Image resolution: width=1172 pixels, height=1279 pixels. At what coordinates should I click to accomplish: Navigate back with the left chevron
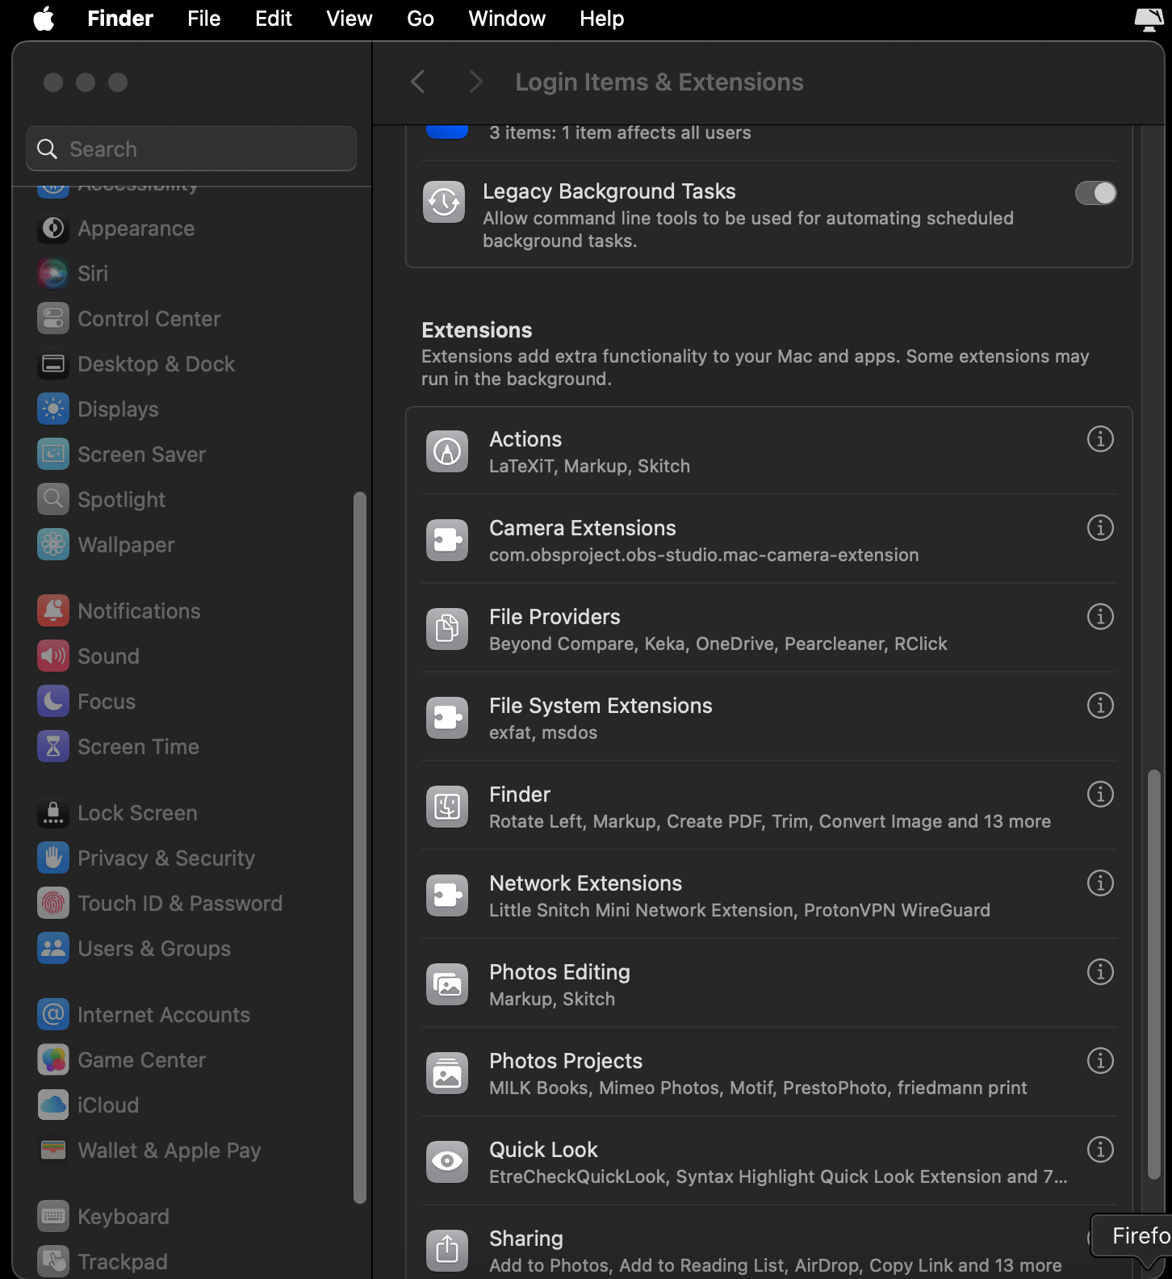[x=418, y=82]
